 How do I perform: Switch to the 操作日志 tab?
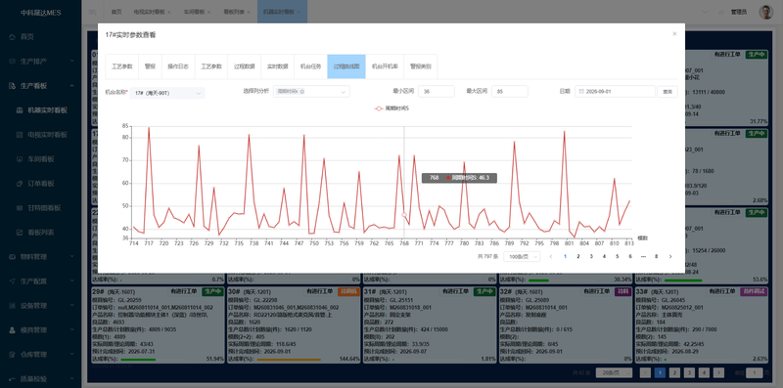tap(178, 66)
